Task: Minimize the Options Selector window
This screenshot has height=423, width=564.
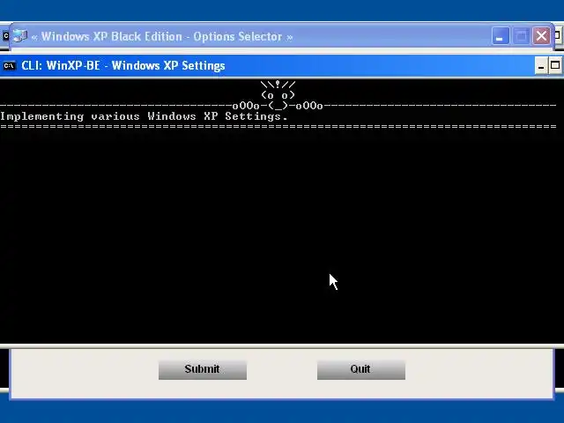Action: (x=501, y=36)
